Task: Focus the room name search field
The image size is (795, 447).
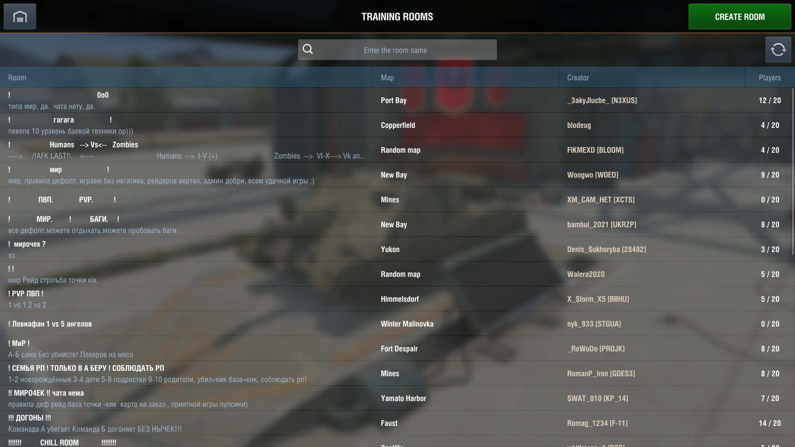Action: tap(397, 50)
